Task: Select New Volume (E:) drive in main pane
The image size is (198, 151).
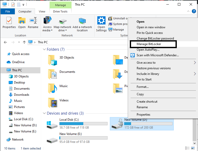Action: pyautogui.click(x=77, y=138)
